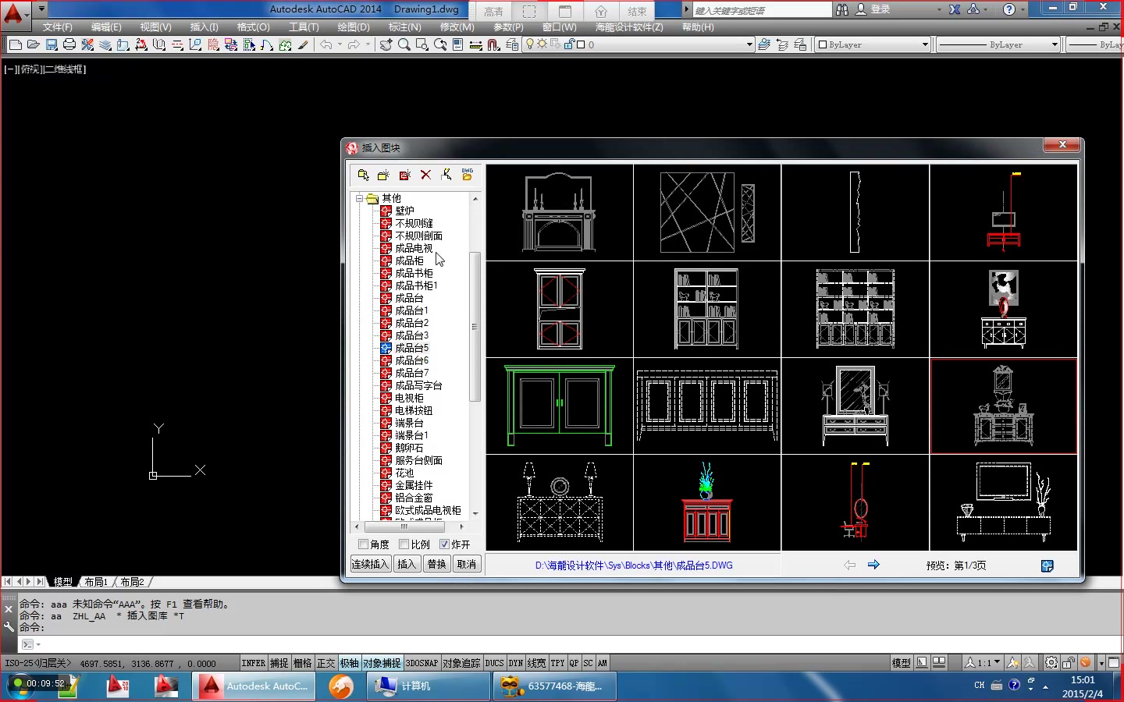Click the workspace switching gear icon

1051,662
